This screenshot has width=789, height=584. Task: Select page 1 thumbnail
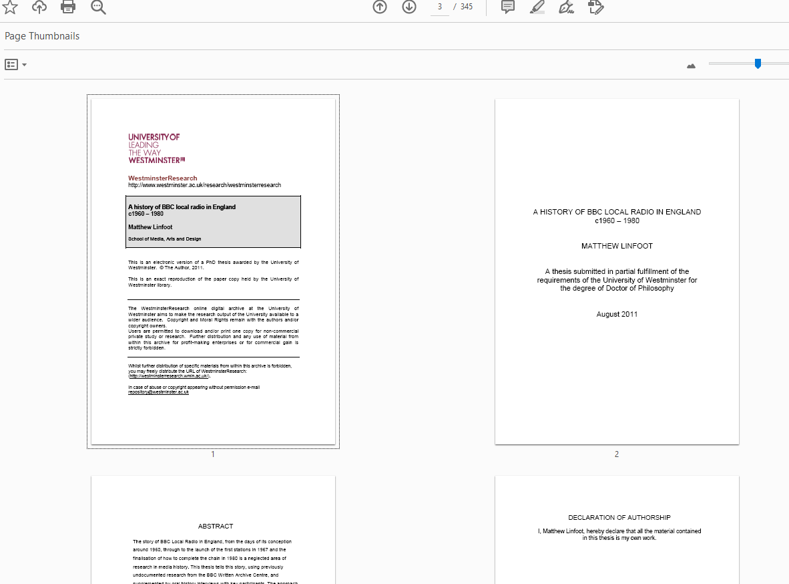point(213,271)
